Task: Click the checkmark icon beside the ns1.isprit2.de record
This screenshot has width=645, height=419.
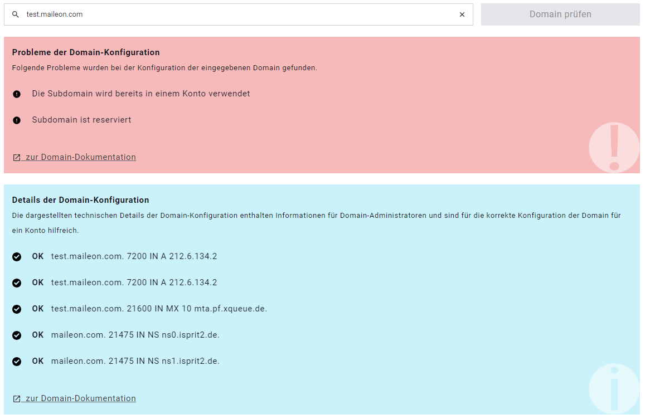Action: coord(17,362)
